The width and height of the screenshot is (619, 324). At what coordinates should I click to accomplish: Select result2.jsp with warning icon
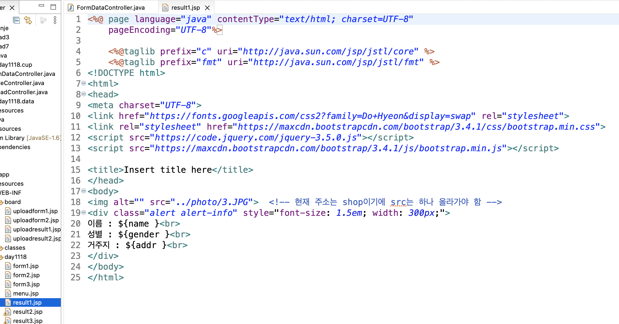(27, 312)
